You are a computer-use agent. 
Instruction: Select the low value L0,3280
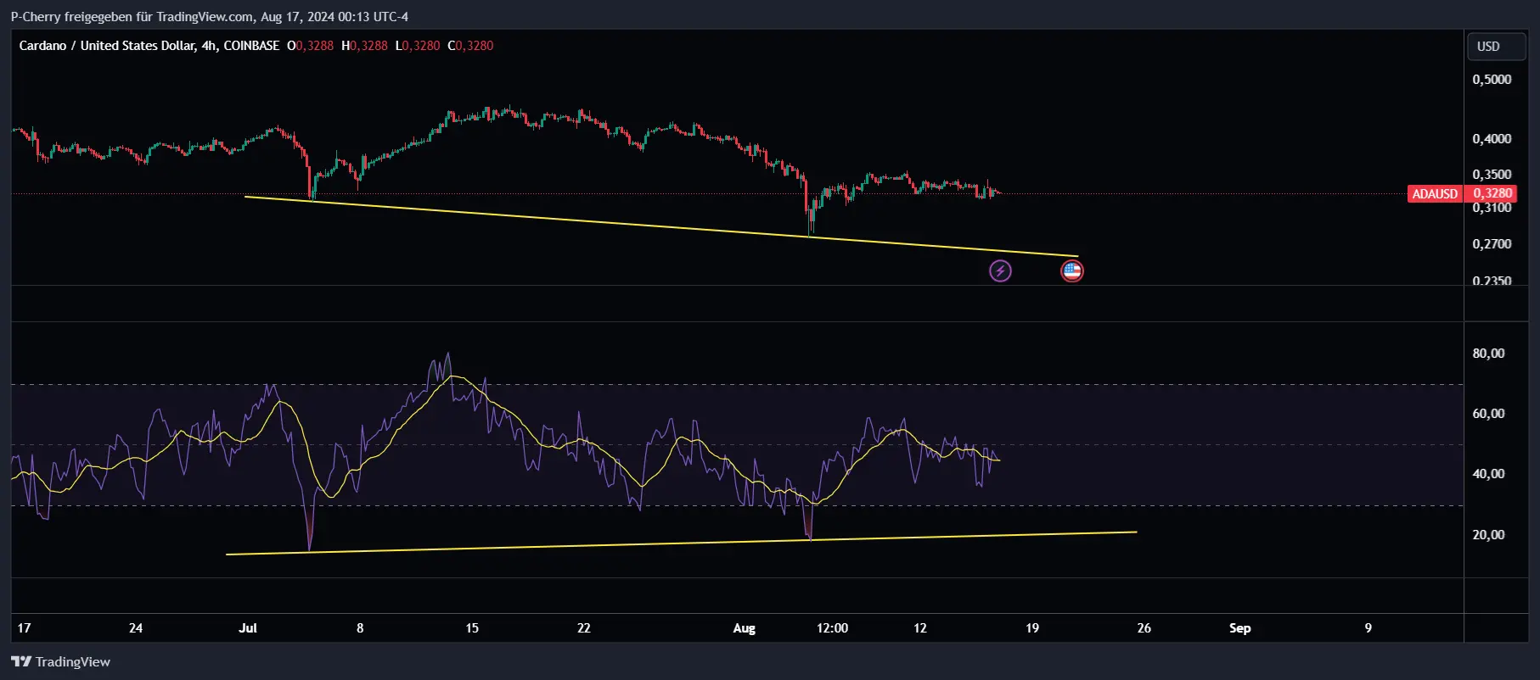(x=418, y=46)
